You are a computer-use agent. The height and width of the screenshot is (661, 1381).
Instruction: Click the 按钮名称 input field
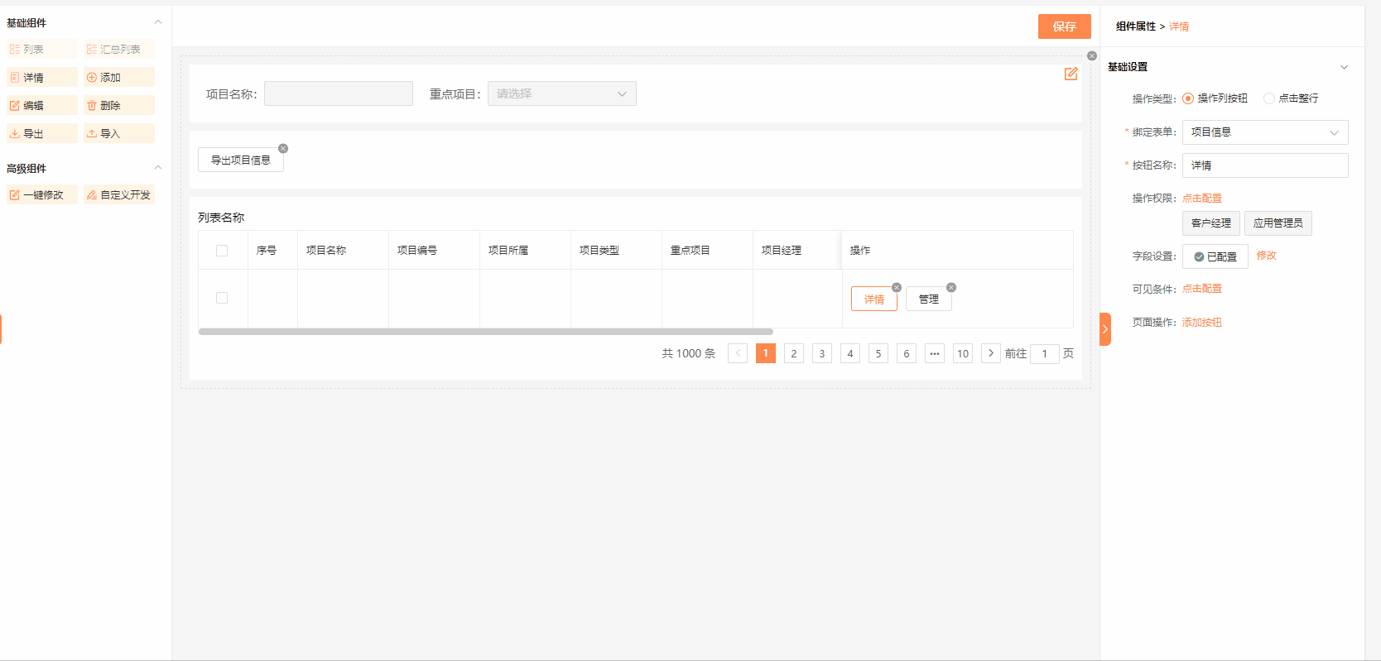(x=1265, y=165)
